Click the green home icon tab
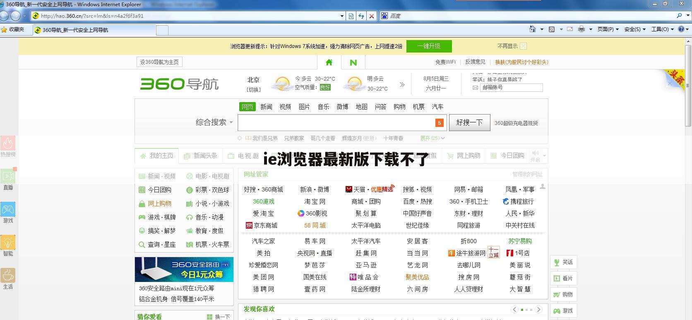This screenshot has height=320, width=692. 329,62
